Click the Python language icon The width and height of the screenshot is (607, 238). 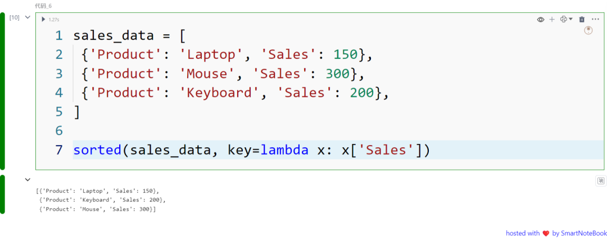pyautogui.click(x=564, y=19)
